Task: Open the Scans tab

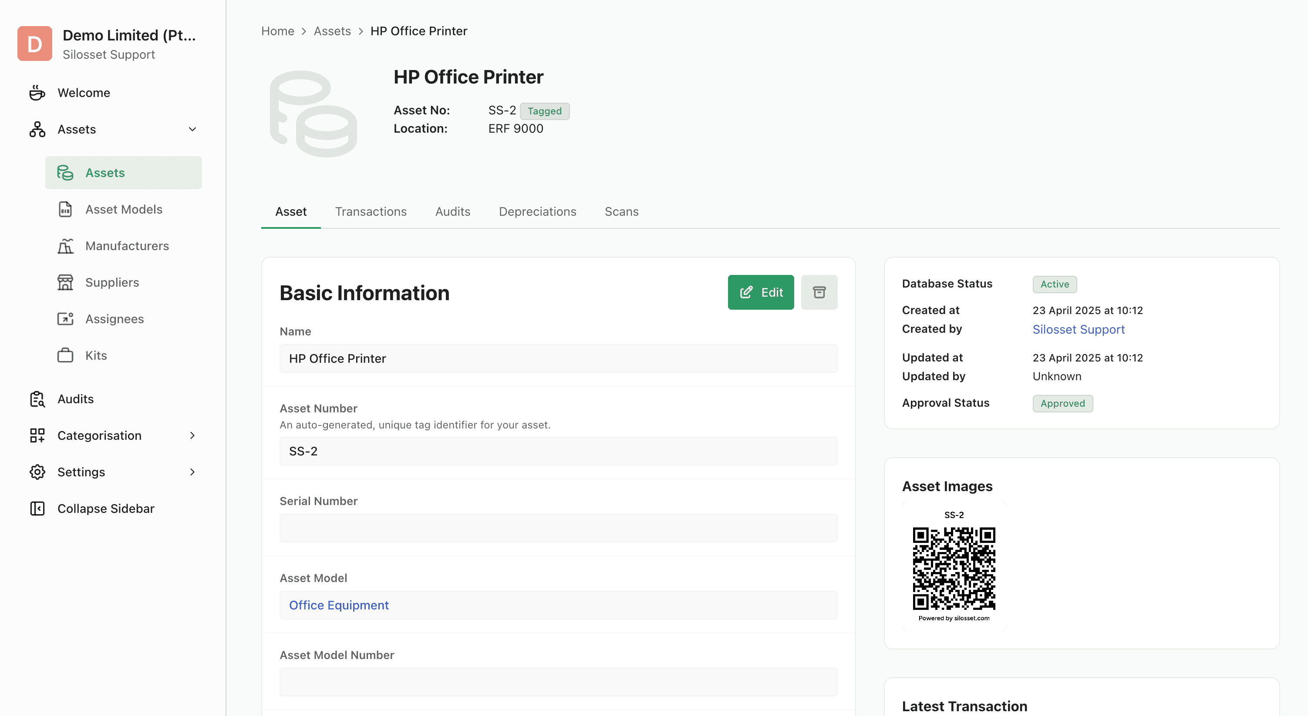Action: click(621, 211)
